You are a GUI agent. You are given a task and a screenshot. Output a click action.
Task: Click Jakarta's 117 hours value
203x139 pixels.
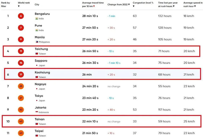[x=164, y=110]
